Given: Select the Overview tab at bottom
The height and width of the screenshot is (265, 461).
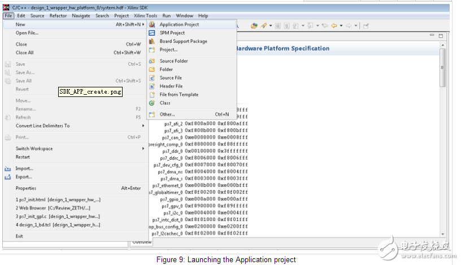Looking at the screenshot, I should coord(141,242).
